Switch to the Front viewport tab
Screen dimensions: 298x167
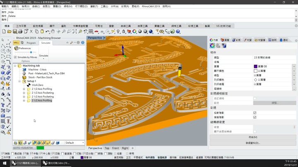click(115, 148)
